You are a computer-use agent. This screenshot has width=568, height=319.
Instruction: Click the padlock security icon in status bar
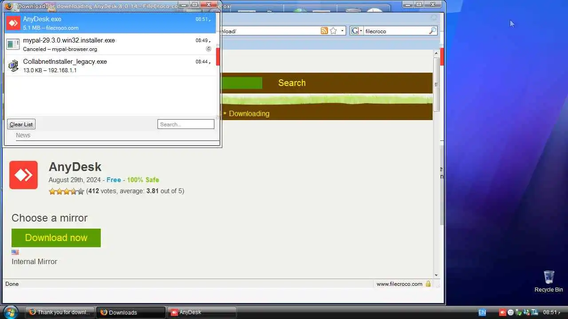pyautogui.click(x=428, y=284)
